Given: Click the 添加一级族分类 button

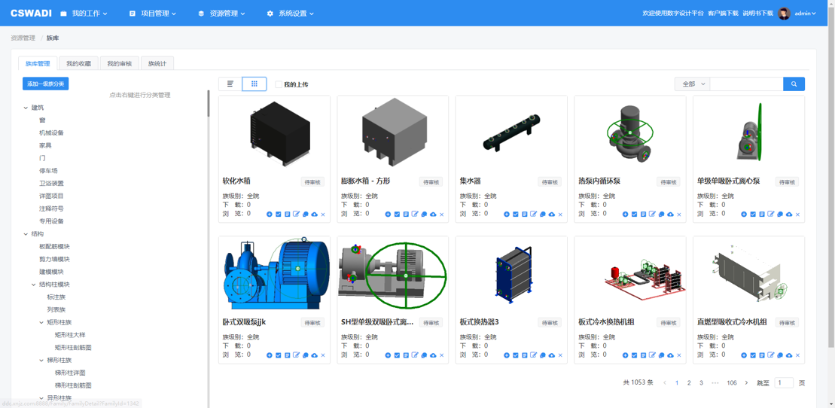Looking at the screenshot, I should coord(46,84).
